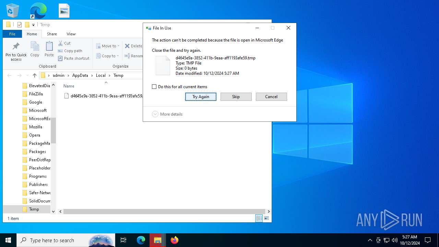Click the Forward navigation arrow
439x247 pixels.
pyautogui.click(x=20, y=75)
